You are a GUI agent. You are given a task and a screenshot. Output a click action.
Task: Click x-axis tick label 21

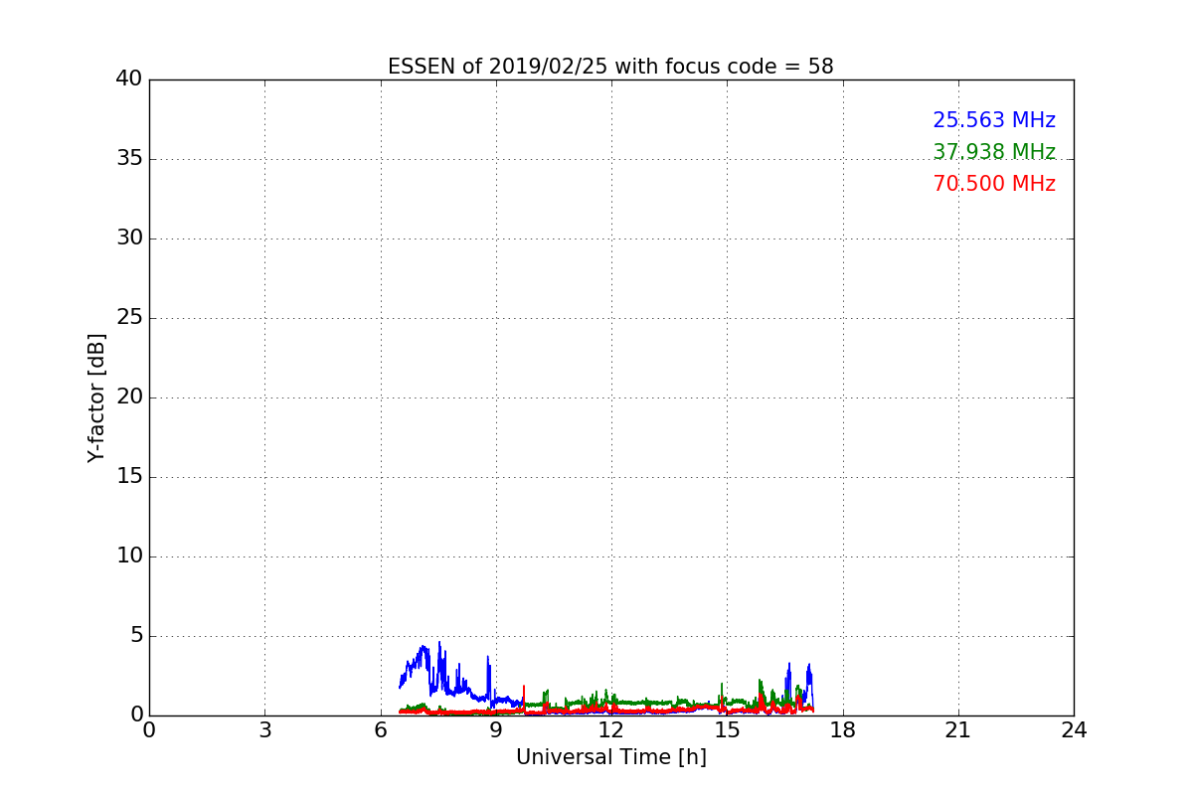(958, 730)
